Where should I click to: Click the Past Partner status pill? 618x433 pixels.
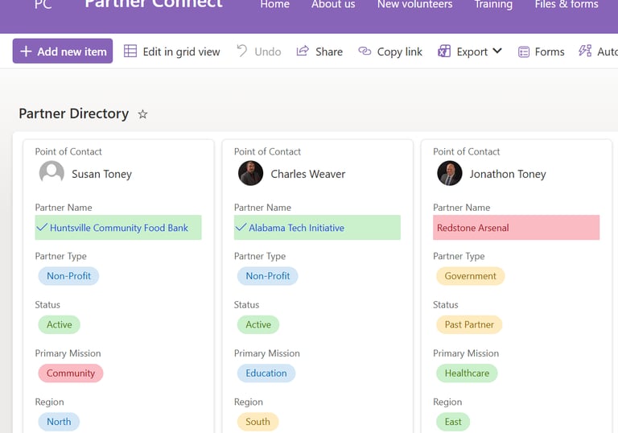469,324
